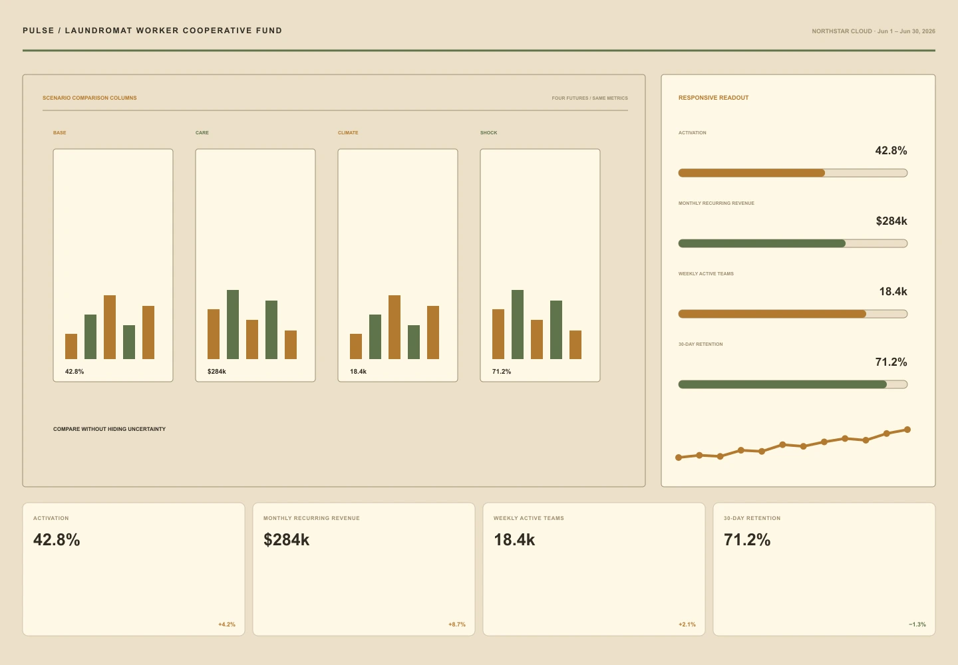Viewport: 958px width, 665px height.
Task: Select the Weekly Active Teams KPI card at bottom
Action: click(594, 569)
